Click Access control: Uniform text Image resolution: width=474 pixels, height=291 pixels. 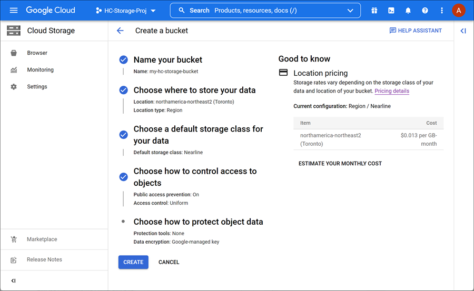(x=161, y=203)
